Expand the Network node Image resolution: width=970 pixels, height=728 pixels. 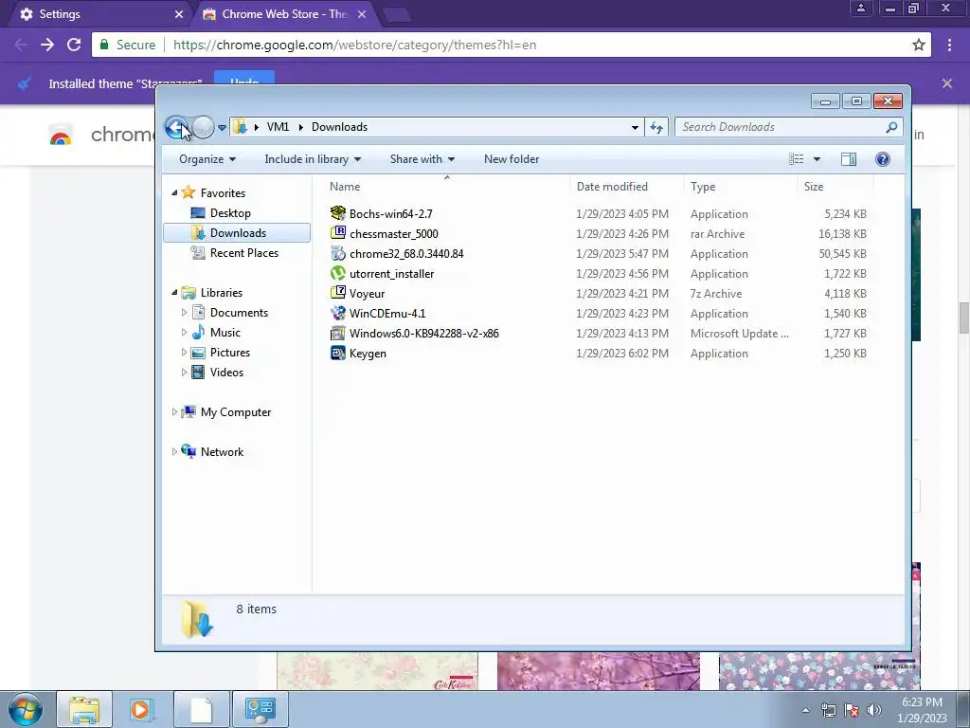click(x=174, y=452)
